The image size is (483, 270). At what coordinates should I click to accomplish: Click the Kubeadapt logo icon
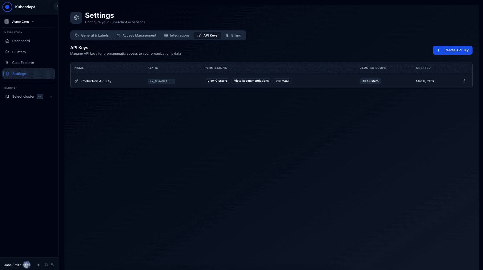[7, 7]
